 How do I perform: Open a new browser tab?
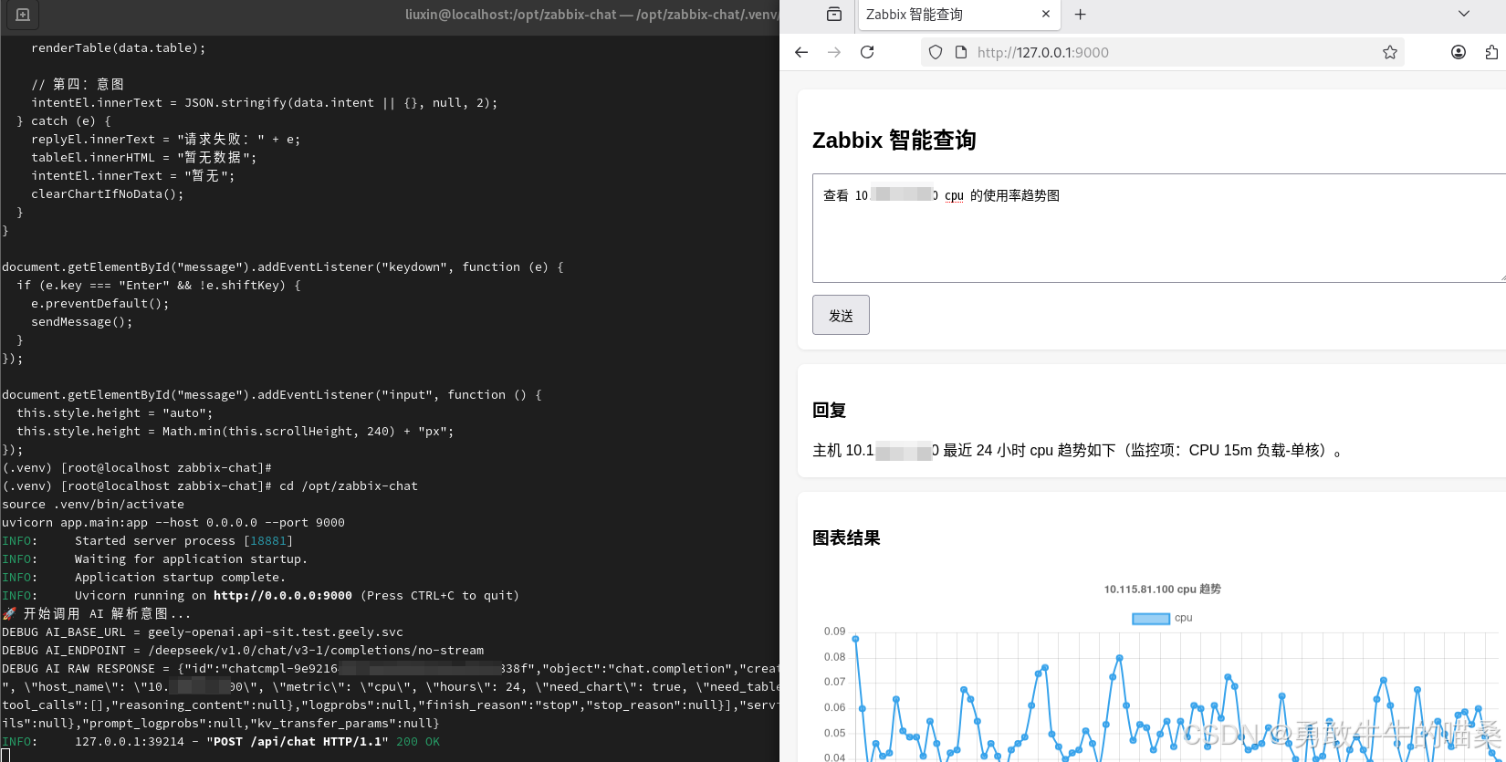pyautogui.click(x=1081, y=14)
